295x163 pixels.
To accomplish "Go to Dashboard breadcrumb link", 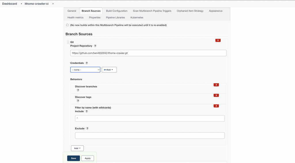I will [x=10, y=4].
